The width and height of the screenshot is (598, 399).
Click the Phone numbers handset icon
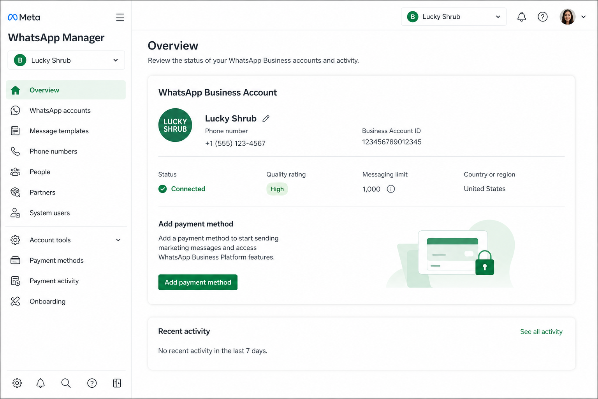point(15,151)
